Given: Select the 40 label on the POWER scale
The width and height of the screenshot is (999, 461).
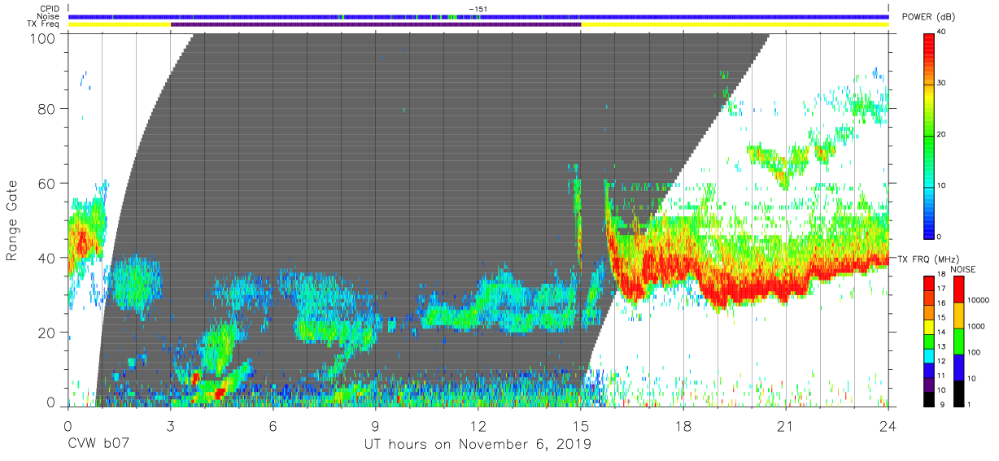Looking at the screenshot, I should pyautogui.click(x=940, y=32).
